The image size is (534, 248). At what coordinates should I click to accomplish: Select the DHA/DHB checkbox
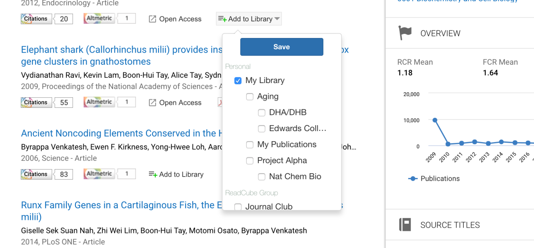click(262, 113)
